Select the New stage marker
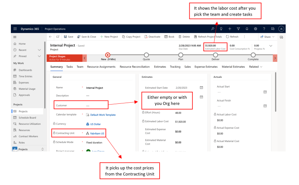 [108, 55]
